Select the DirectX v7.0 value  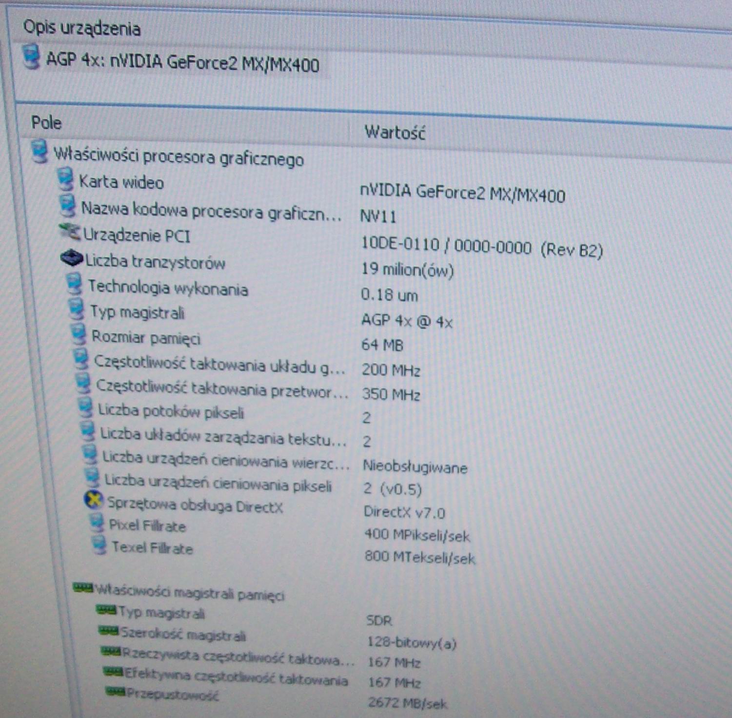click(x=405, y=512)
